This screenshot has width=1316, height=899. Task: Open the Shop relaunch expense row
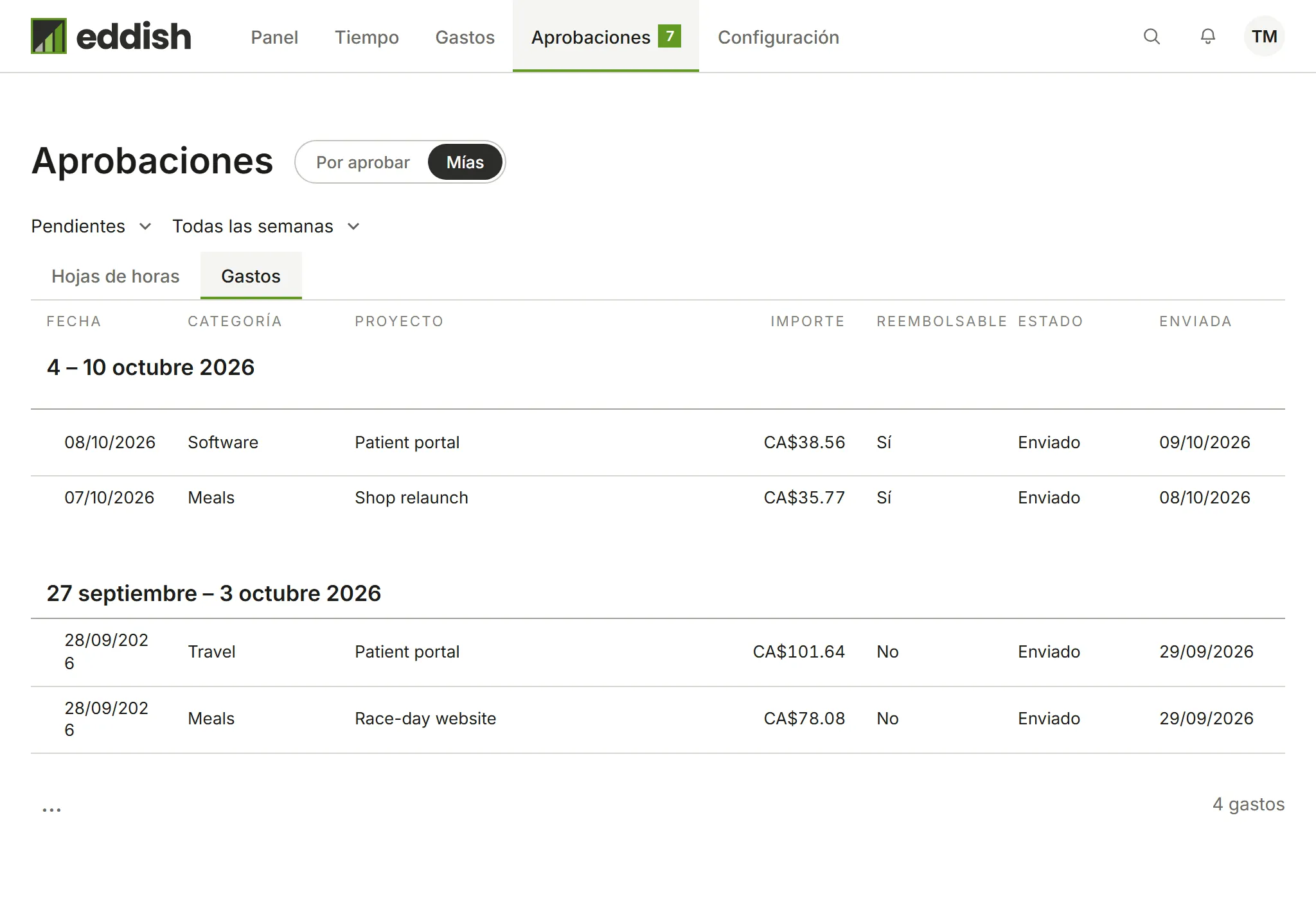(x=658, y=498)
